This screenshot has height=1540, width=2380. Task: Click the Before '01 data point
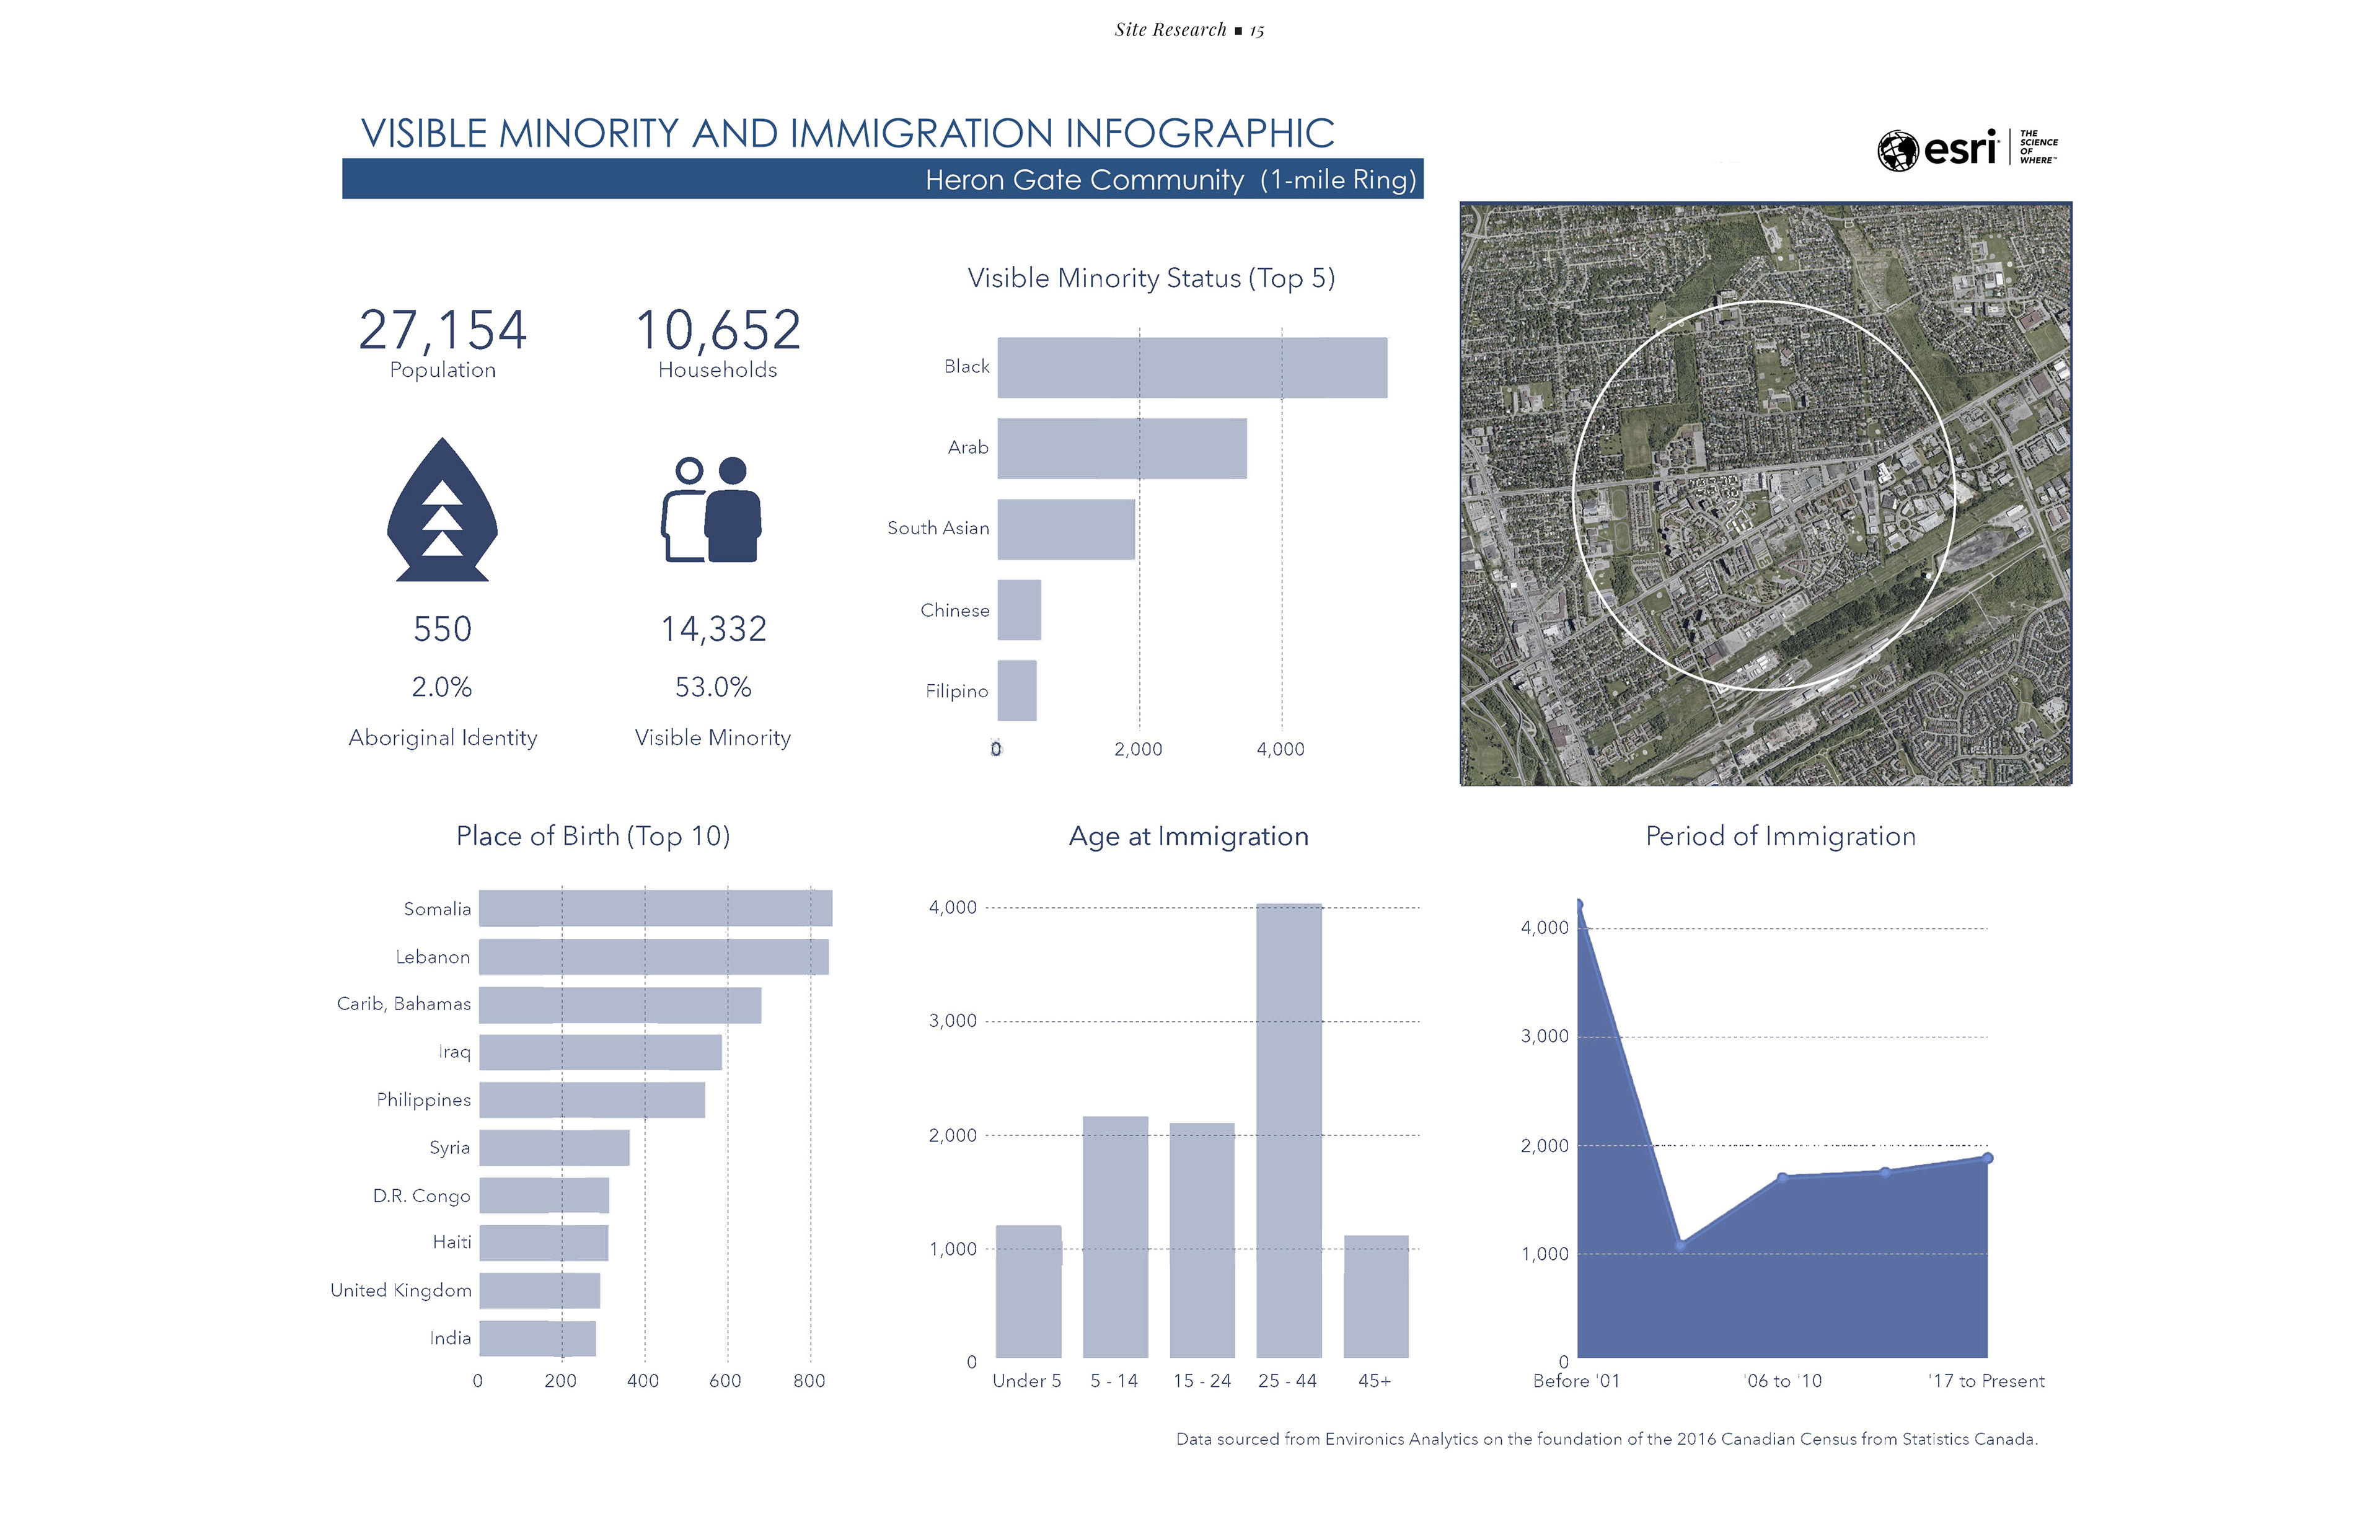coord(1579,905)
